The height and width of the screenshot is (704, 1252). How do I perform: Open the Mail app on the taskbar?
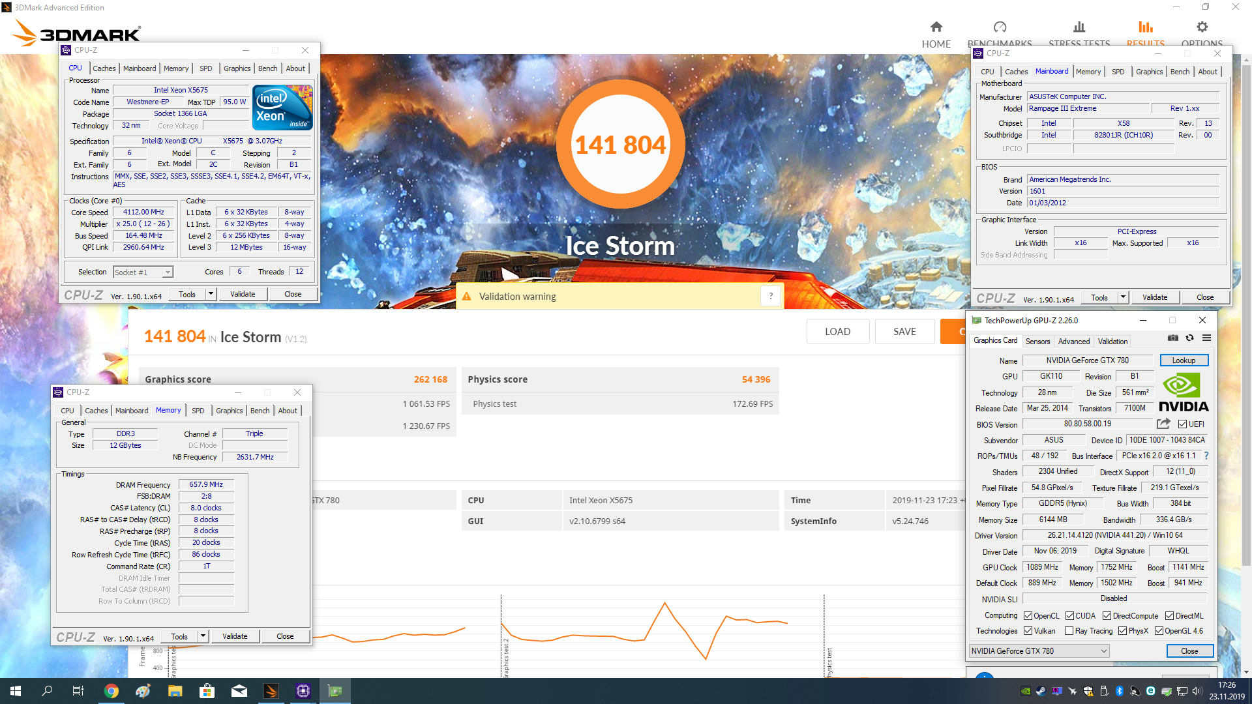[239, 691]
